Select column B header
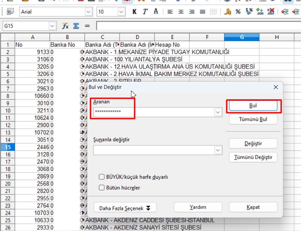Viewport: 301px width, 231px height. (x=67, y=37)
